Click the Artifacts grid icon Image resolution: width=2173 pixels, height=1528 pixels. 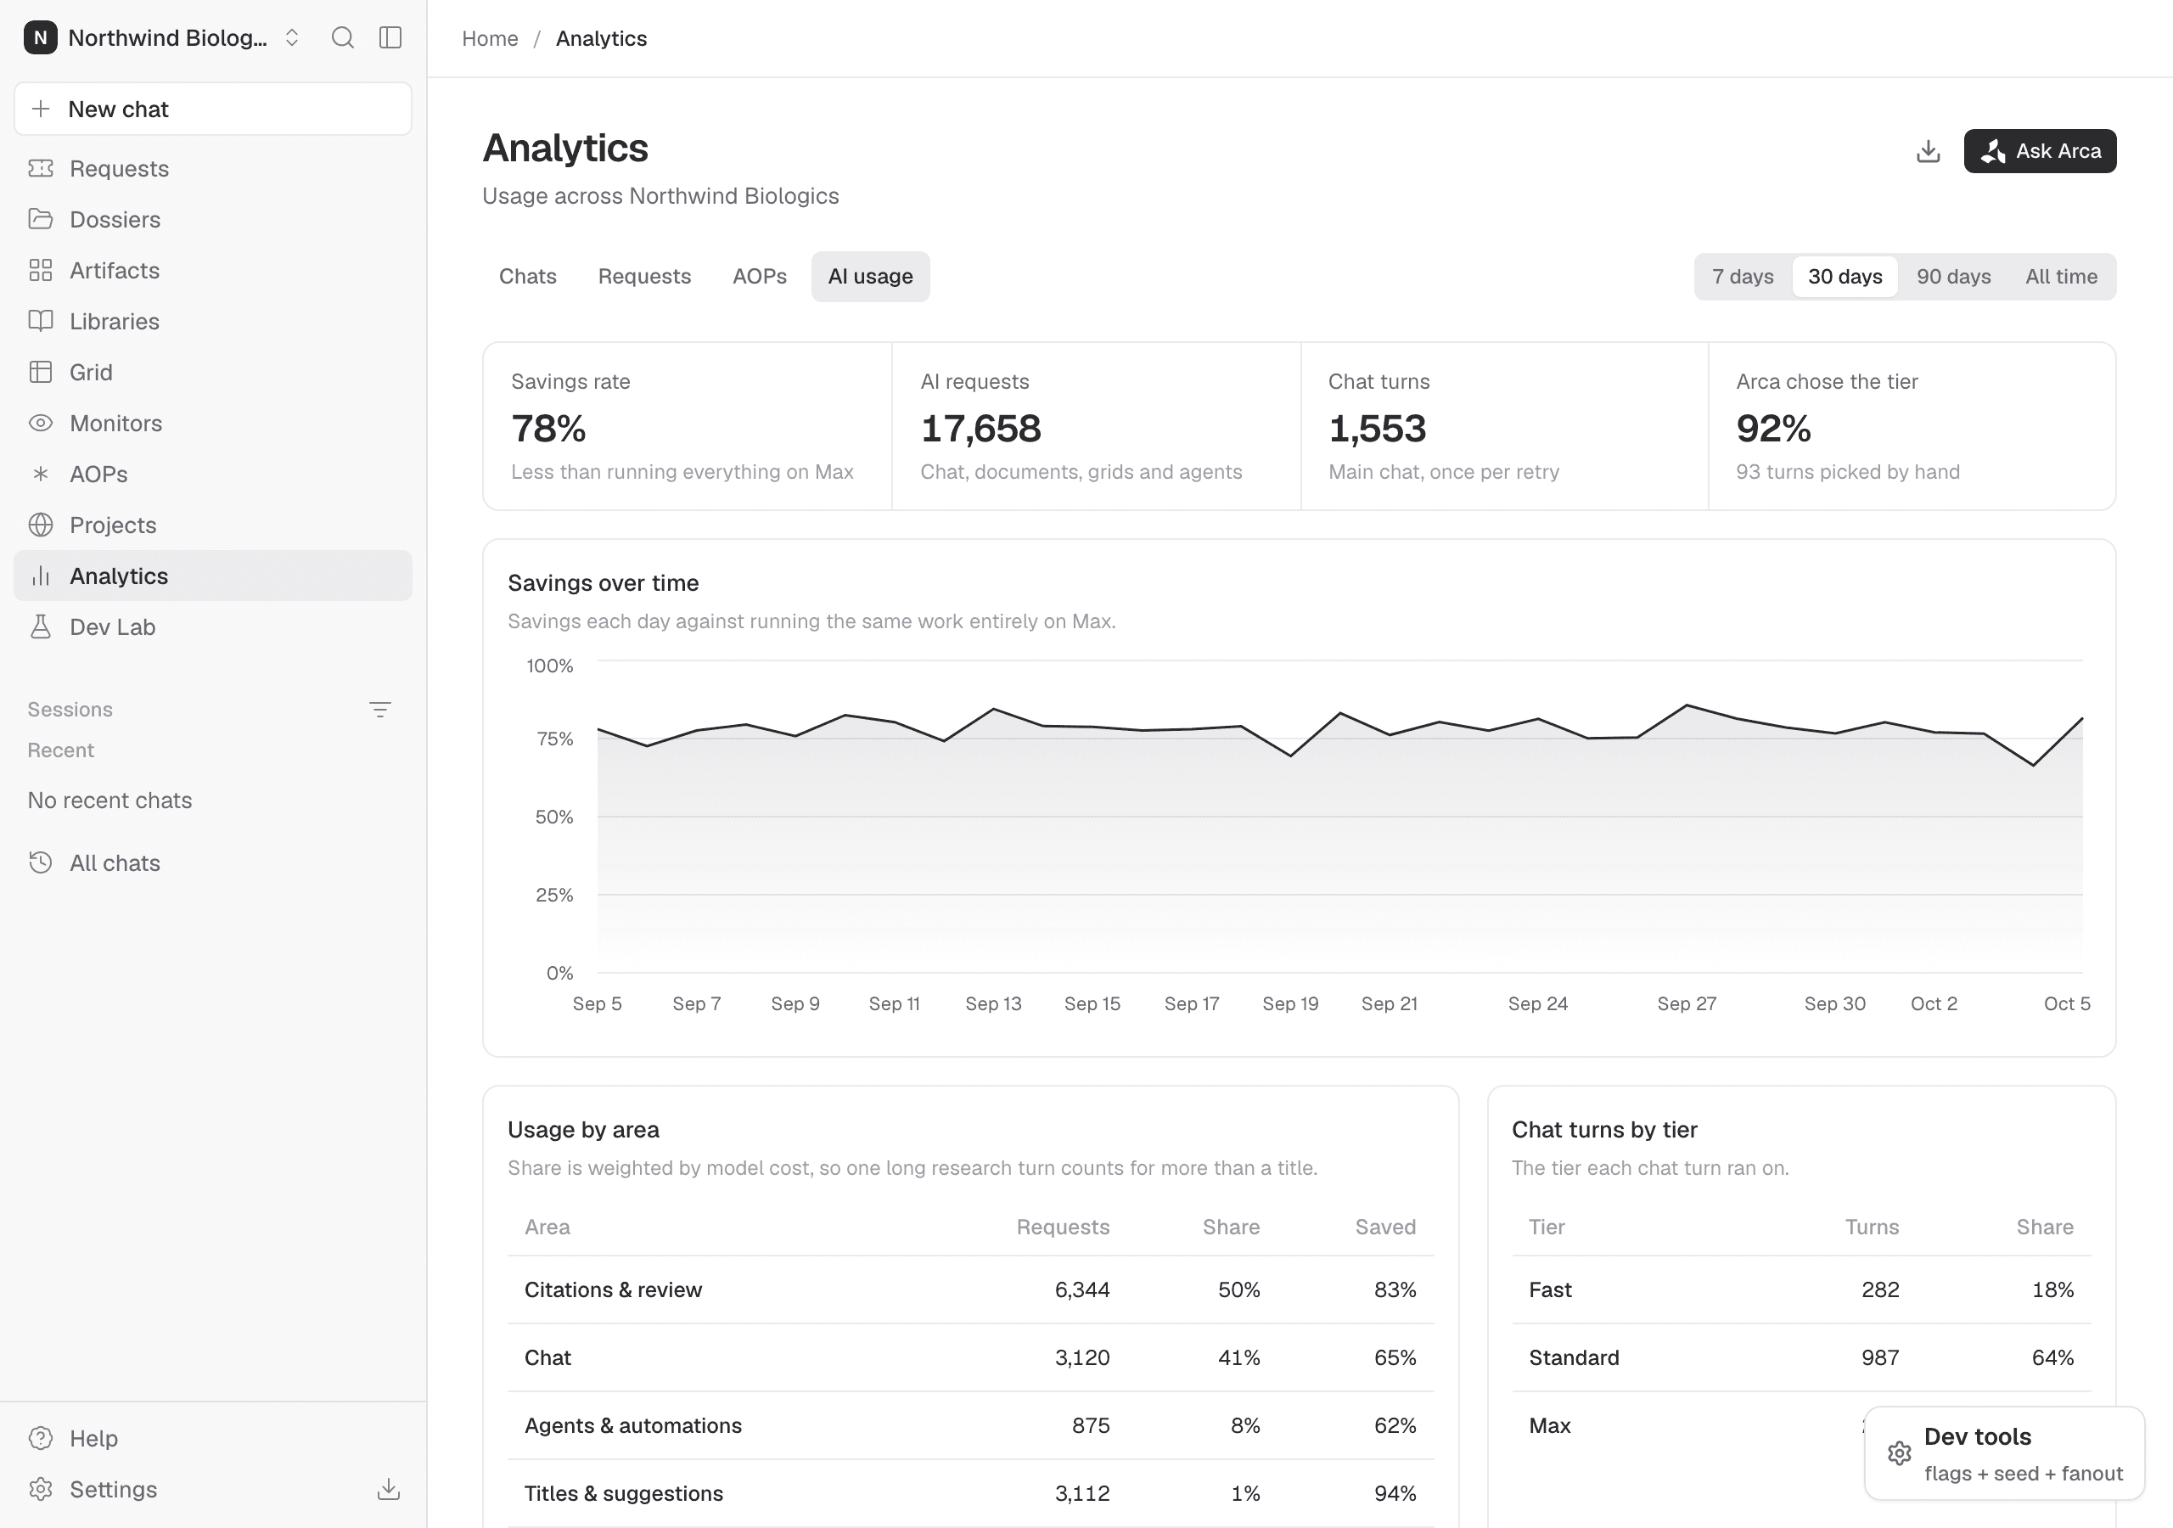pos(41,271)
